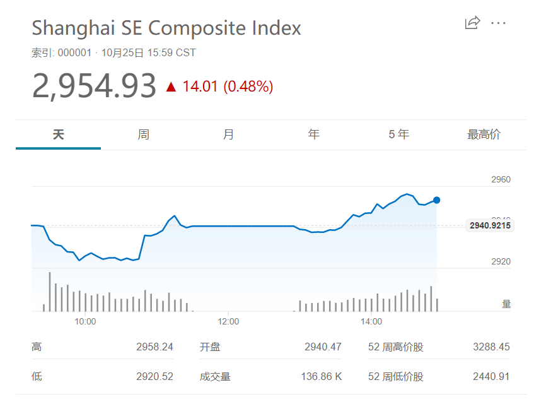This screenshot has height=404, width=551.
Task: Click the 开盘 value 2940.47
Action: pyautogui.click(x=323, y=347)
